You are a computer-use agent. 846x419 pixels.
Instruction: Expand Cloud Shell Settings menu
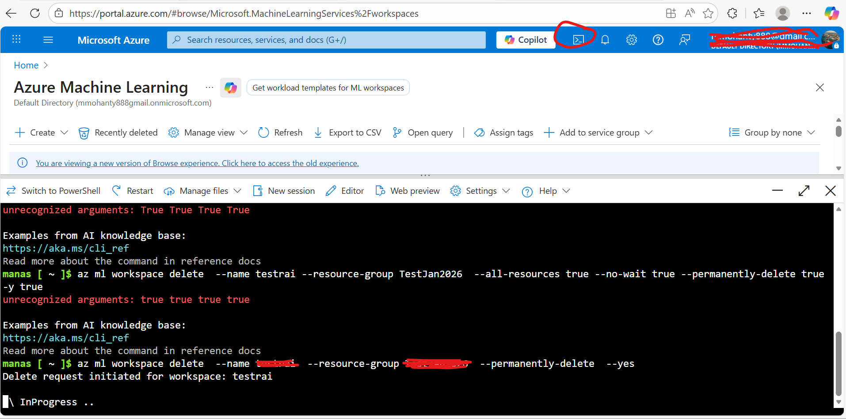pyautogui.click(x=480, y=191)
